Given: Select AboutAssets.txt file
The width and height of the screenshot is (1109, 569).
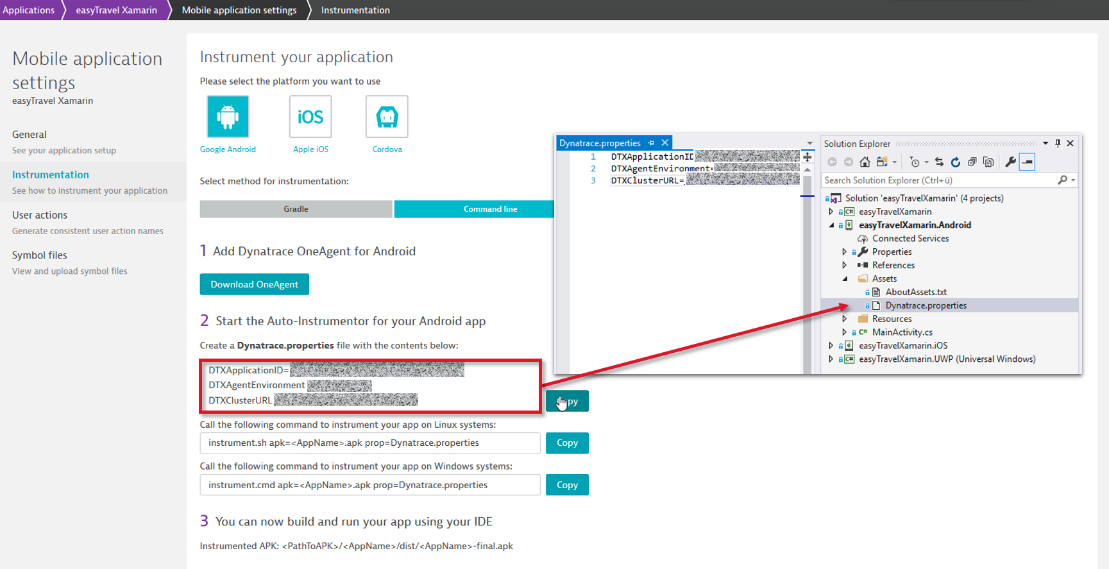Looking at the screenshot, I should pyautogui.click(x=916, y=292).
